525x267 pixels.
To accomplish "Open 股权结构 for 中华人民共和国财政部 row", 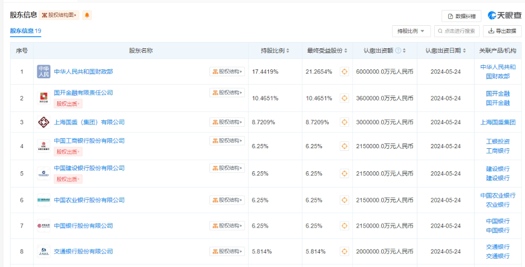I will coord(227,71).
